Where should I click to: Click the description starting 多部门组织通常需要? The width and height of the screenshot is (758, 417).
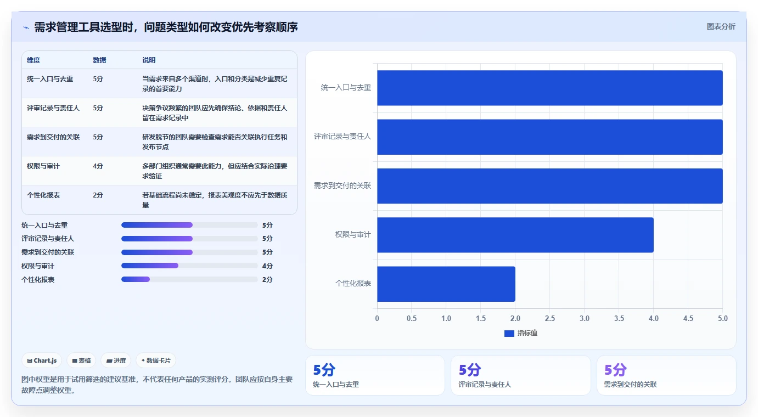[215, 171]
